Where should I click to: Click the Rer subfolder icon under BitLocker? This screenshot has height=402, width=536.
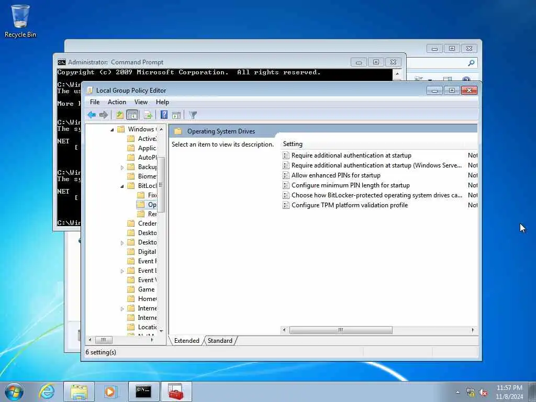[140, 214]
